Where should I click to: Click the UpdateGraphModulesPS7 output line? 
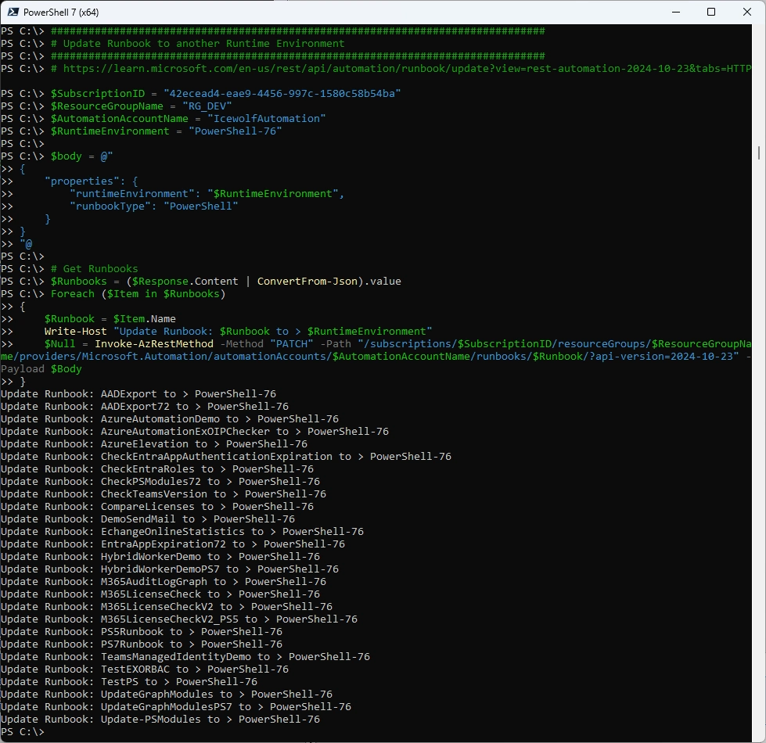pyautogui.click(x=176, y=707)
